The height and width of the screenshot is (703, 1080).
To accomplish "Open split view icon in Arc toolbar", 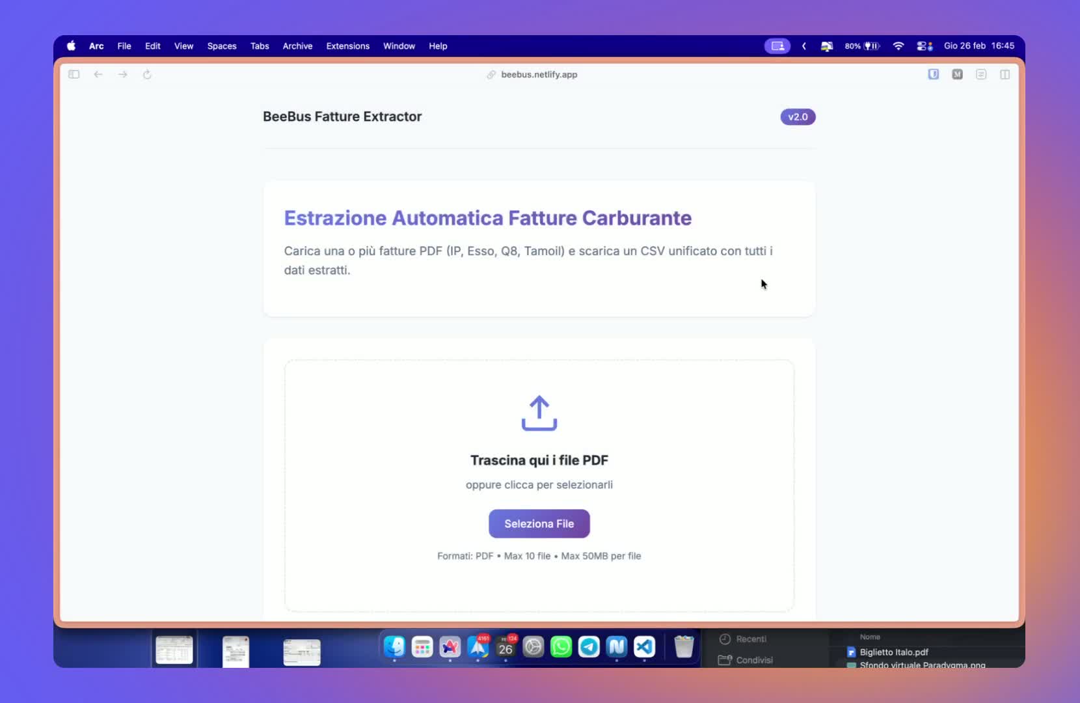I will [x=1005, y=74].
